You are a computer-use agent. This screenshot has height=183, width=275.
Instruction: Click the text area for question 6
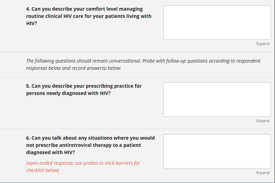217,151
